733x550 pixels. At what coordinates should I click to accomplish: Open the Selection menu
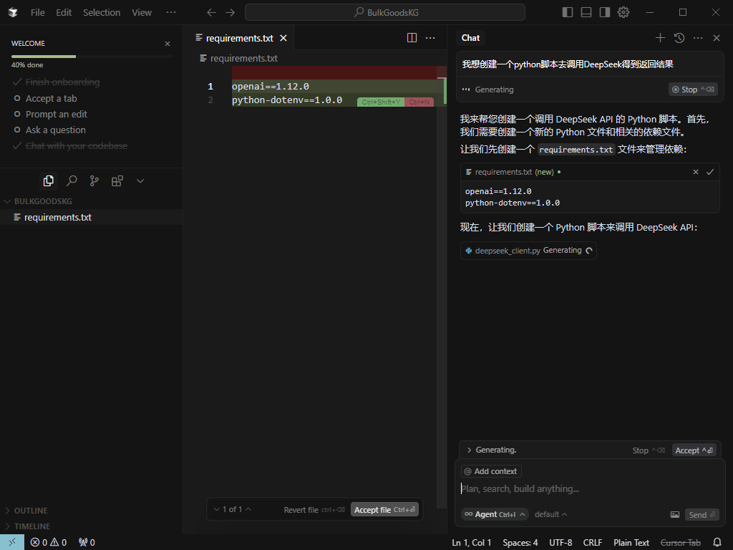102,12
